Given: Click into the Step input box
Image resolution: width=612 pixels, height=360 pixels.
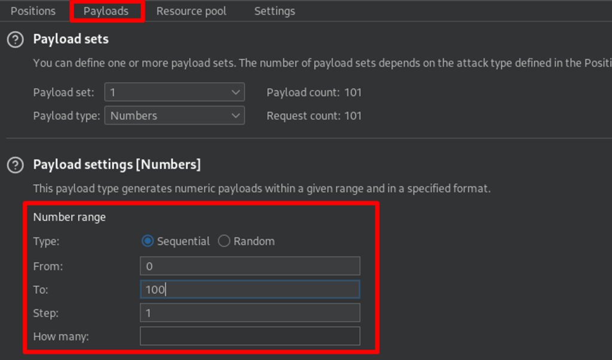Looking at the screenshot, I should pyautogui.click(x=250, y=313).
